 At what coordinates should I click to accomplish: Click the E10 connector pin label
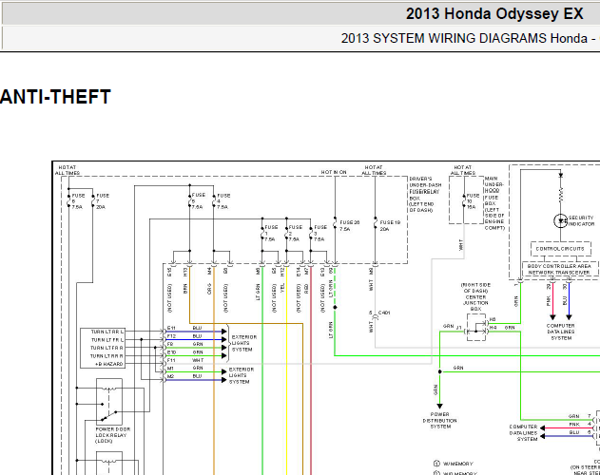[x=171, y=352]
